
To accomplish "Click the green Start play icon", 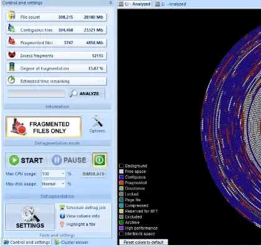I will click(x=14, y=161).
